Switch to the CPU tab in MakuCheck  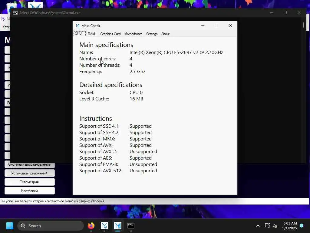pos(79,33)
